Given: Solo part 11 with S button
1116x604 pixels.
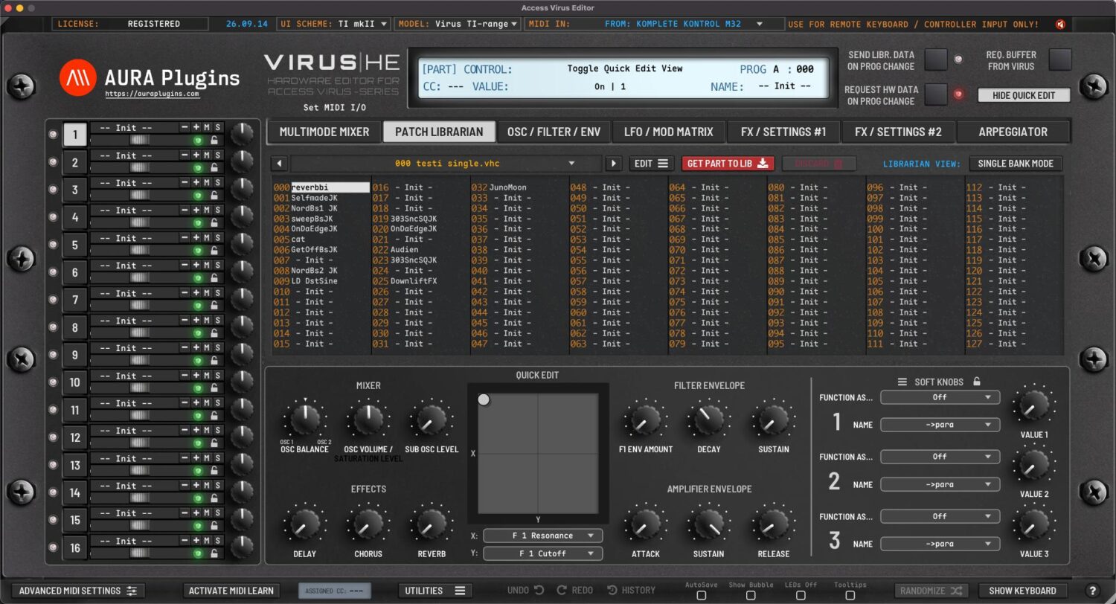Looking at the screenshot, I should click(218, 402).
